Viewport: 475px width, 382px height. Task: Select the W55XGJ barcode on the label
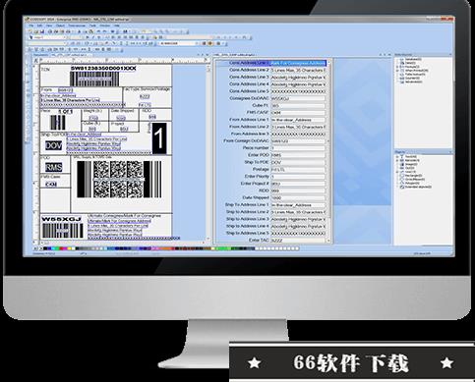coord(62,230)
